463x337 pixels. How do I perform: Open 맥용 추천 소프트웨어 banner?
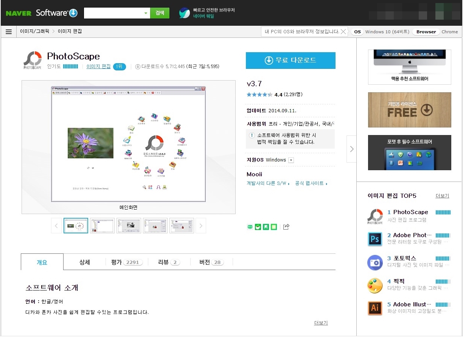coord(410,67)
